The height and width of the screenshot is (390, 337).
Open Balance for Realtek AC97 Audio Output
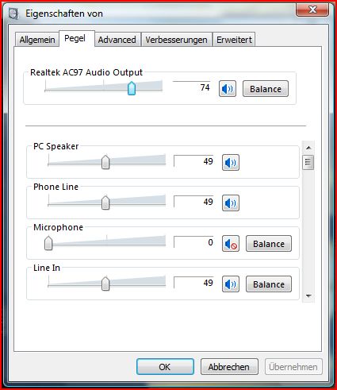[266, 89]
